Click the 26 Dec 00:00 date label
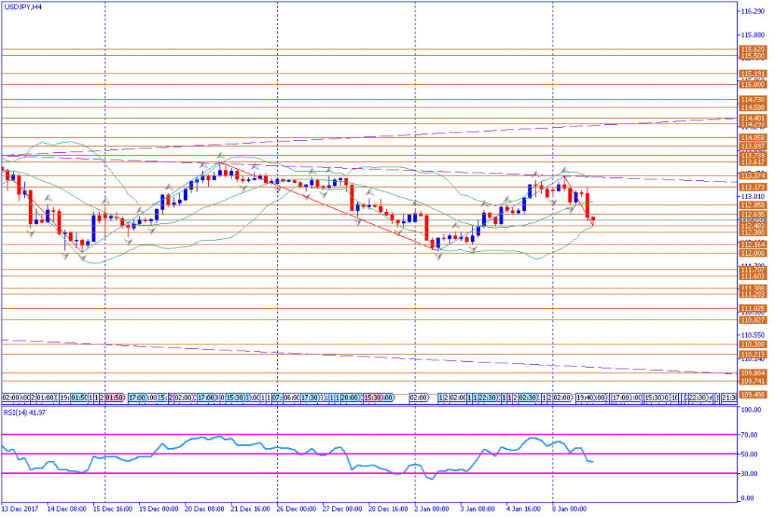The width and height of the screenshot is (775, 517). pyautogui.click(x=294, y=509)
